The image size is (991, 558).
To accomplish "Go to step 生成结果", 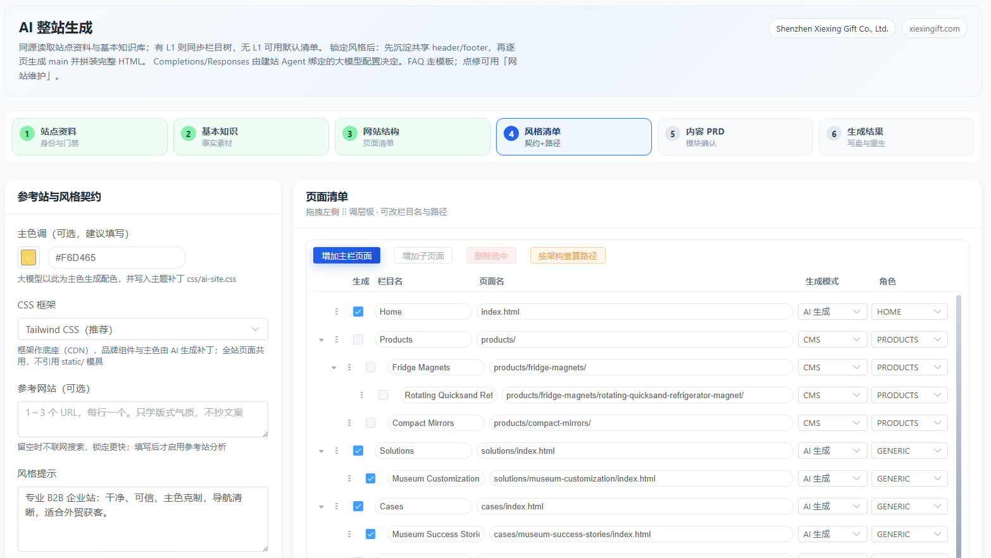I will pos(897,136).
